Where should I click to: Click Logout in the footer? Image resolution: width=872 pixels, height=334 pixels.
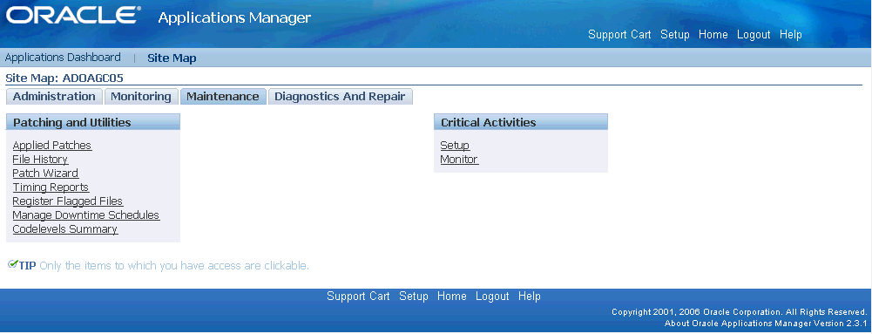pos(492,297)
